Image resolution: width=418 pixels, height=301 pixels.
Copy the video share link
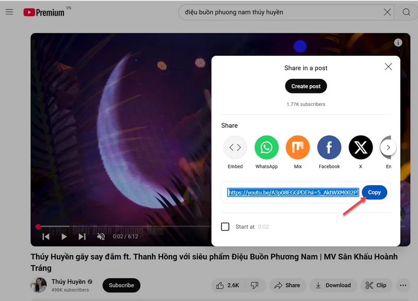click(x=374, y=192)
